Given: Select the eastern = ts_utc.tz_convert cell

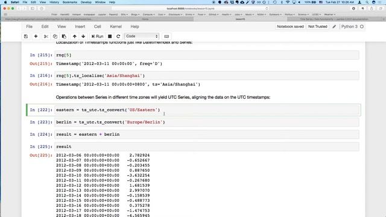Looking at the screenshot, I should [206, 110].
